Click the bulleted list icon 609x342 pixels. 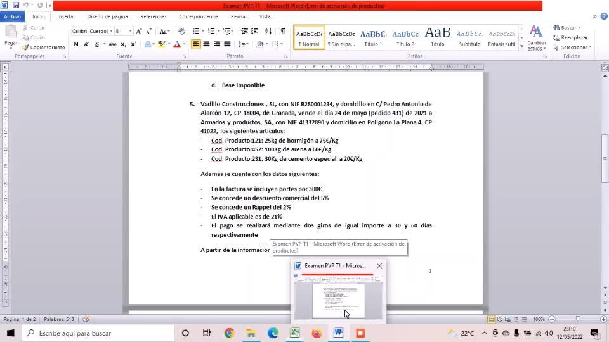(196, 31)
